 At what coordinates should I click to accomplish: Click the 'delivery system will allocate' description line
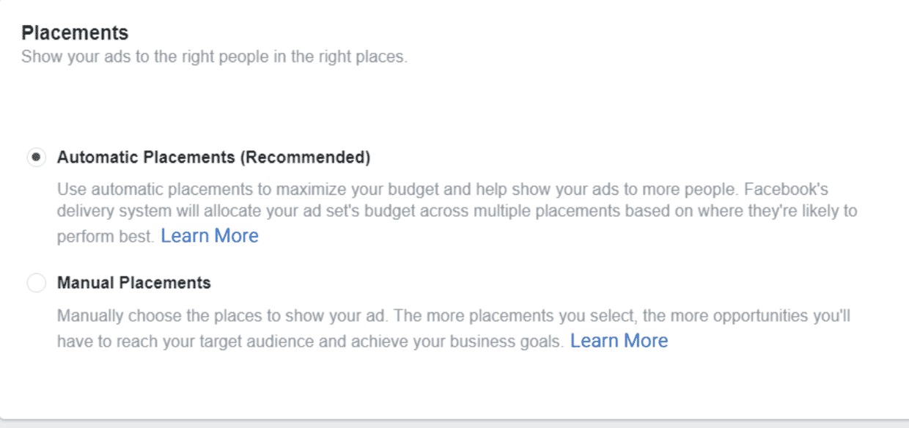(x=457, y=212)
